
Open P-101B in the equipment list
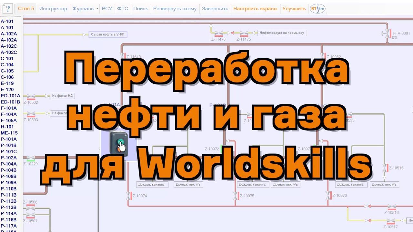point(9,145)
